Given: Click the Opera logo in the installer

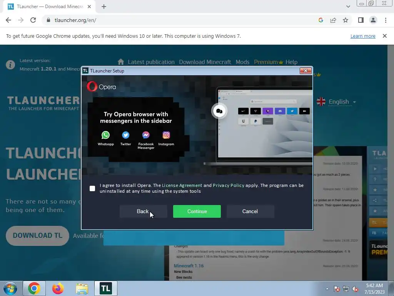Looking at the screenshot, I should tap(101, 87).
